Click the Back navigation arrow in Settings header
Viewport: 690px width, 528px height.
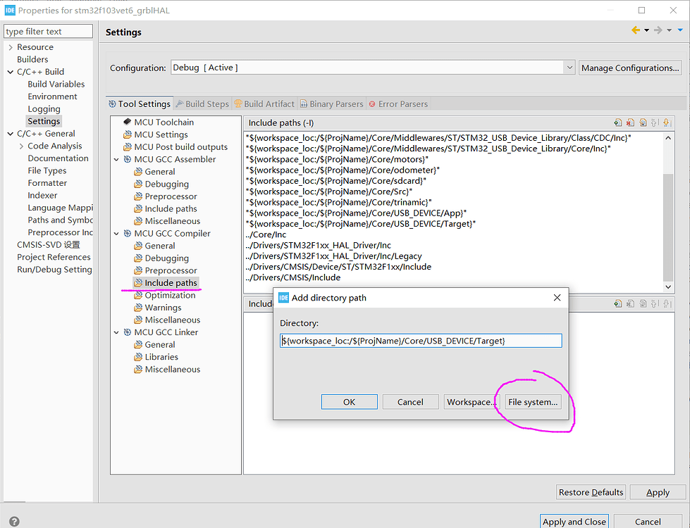point(636,30)
